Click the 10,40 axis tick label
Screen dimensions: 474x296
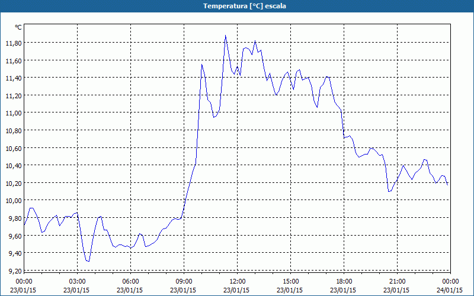tap(14, 166)
